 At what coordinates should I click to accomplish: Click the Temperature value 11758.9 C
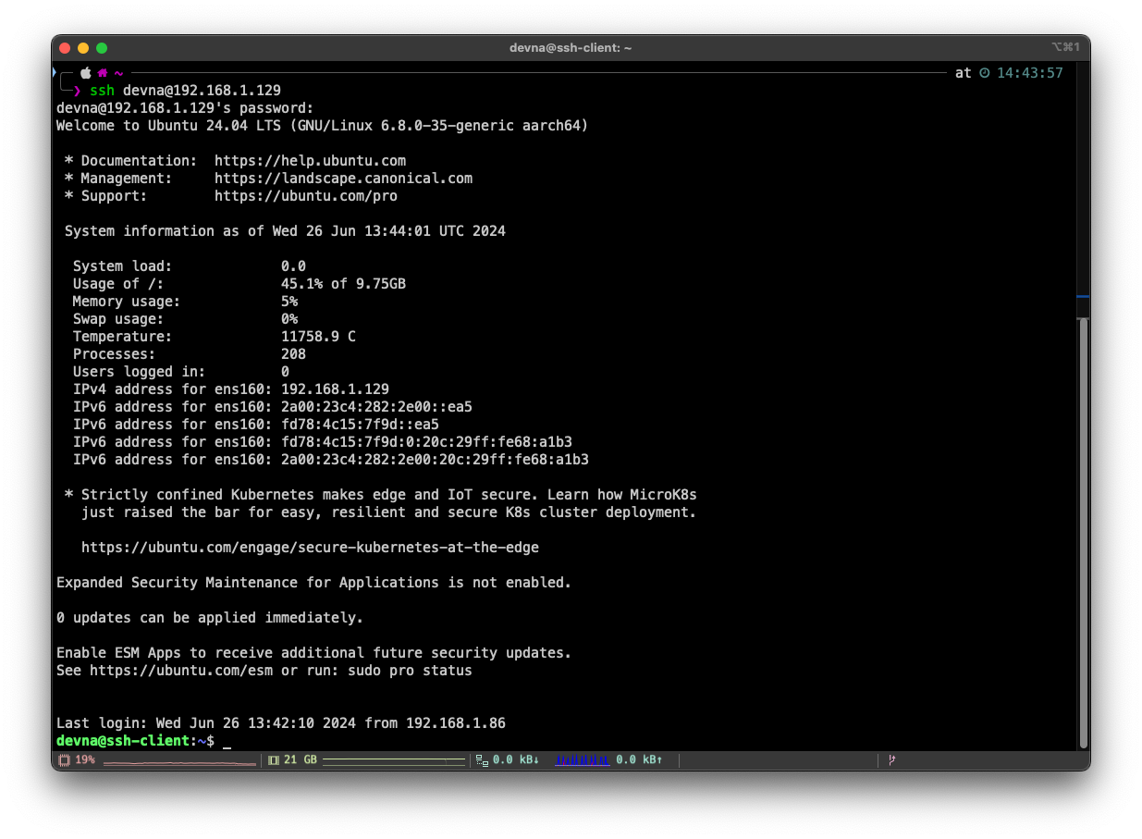[318, 337]
